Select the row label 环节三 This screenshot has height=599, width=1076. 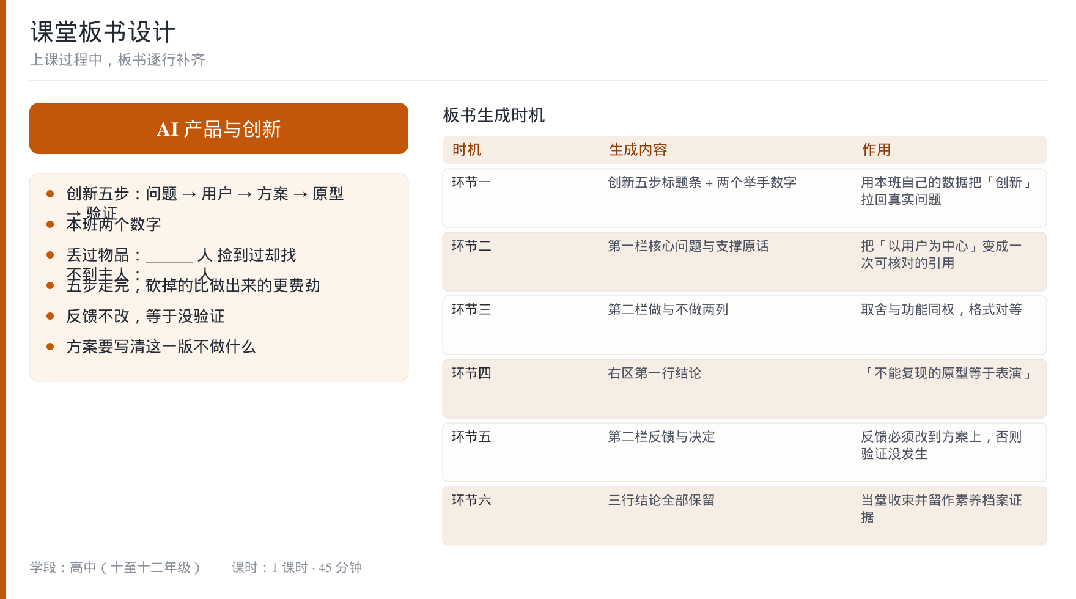pyautogui.click(x=471, y=309)
